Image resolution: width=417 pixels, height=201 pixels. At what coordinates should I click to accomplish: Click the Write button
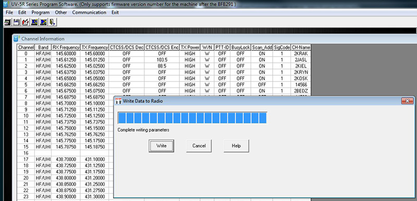[161, 146]
